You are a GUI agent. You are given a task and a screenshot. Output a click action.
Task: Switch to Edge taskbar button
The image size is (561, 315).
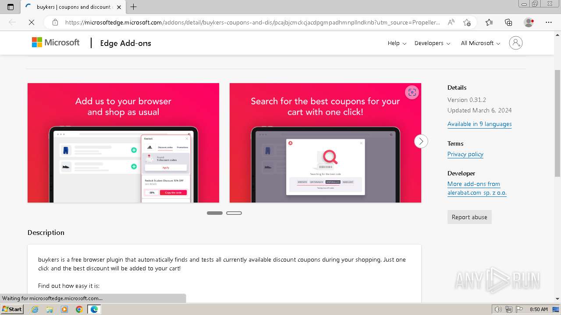(94, 309)
